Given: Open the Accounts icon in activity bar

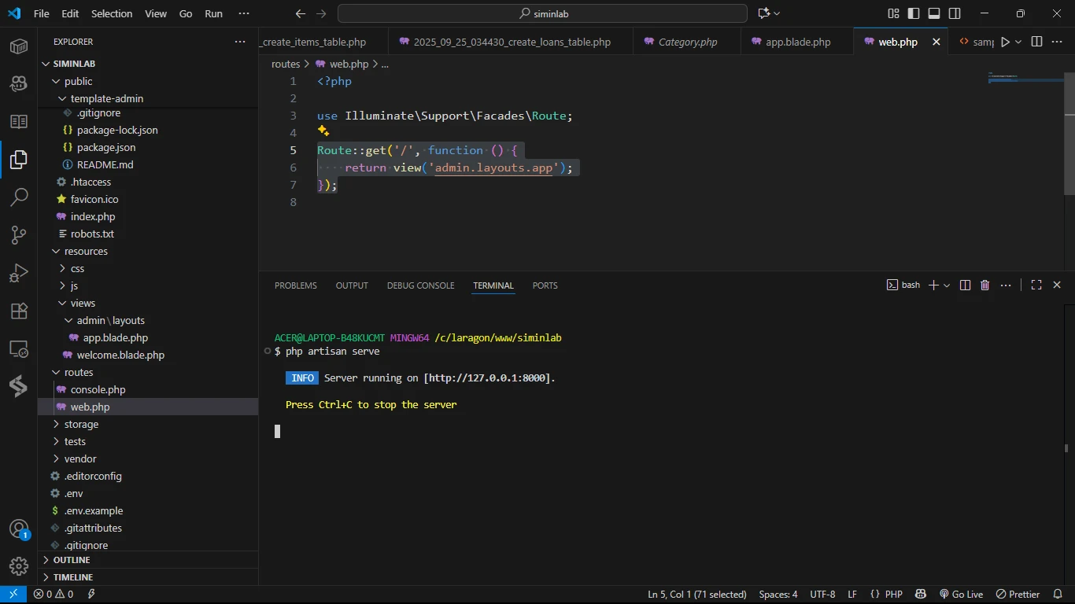Looking at the screenshot, I should 19,529.
